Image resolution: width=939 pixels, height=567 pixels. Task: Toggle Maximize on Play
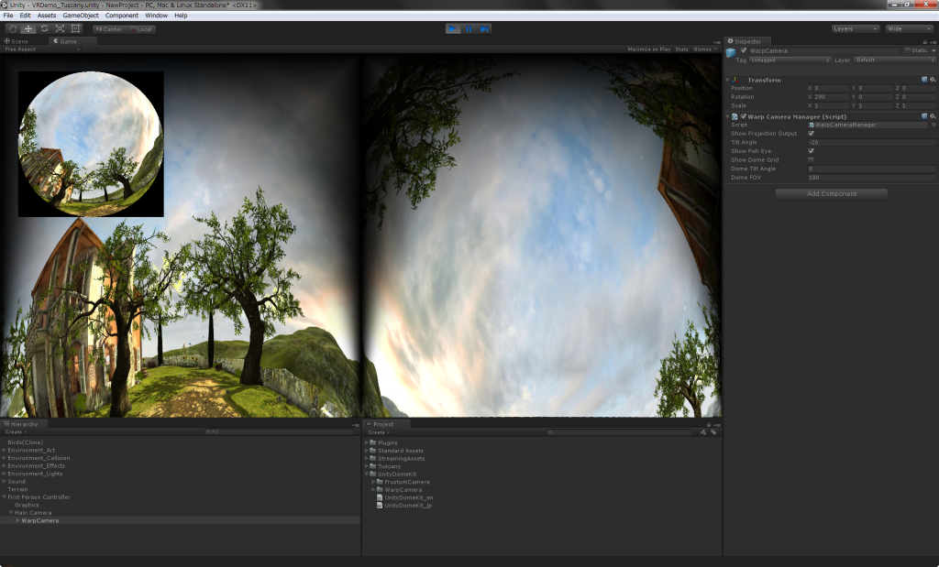click(648, 49)
